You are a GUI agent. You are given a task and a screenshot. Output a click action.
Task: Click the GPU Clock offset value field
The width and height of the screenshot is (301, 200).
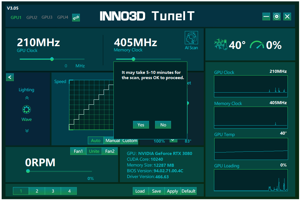[66, 66]
